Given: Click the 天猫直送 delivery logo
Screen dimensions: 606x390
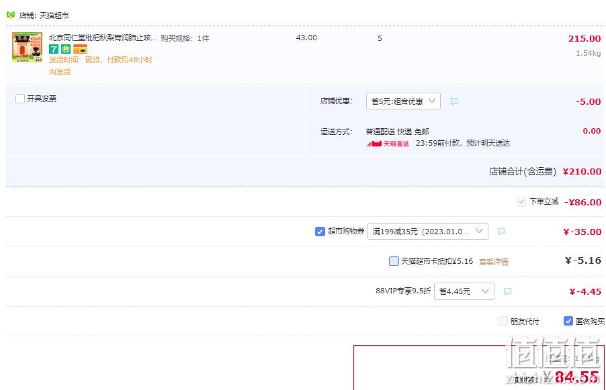Looking at the screenshot, I should [x=388, y=144].
